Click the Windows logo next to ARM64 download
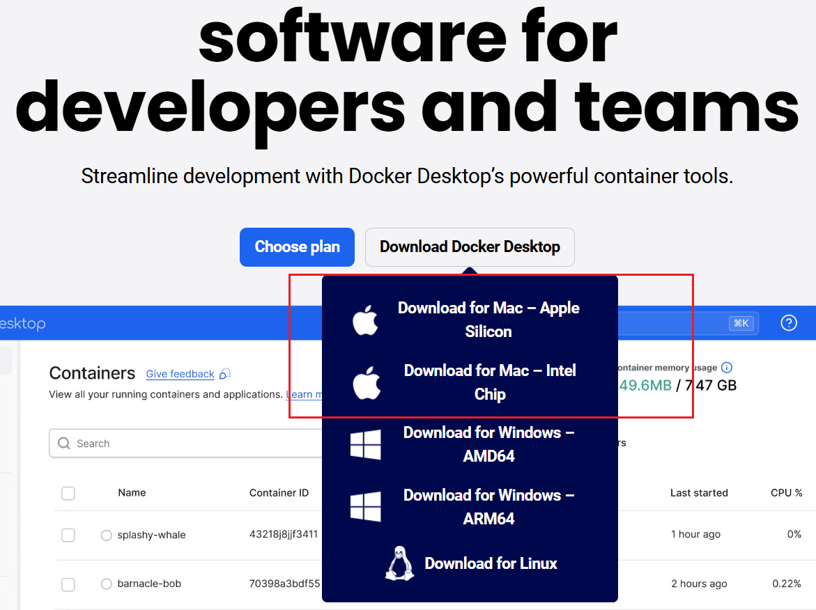Screen dimensions: 816x610 point(365,507)
